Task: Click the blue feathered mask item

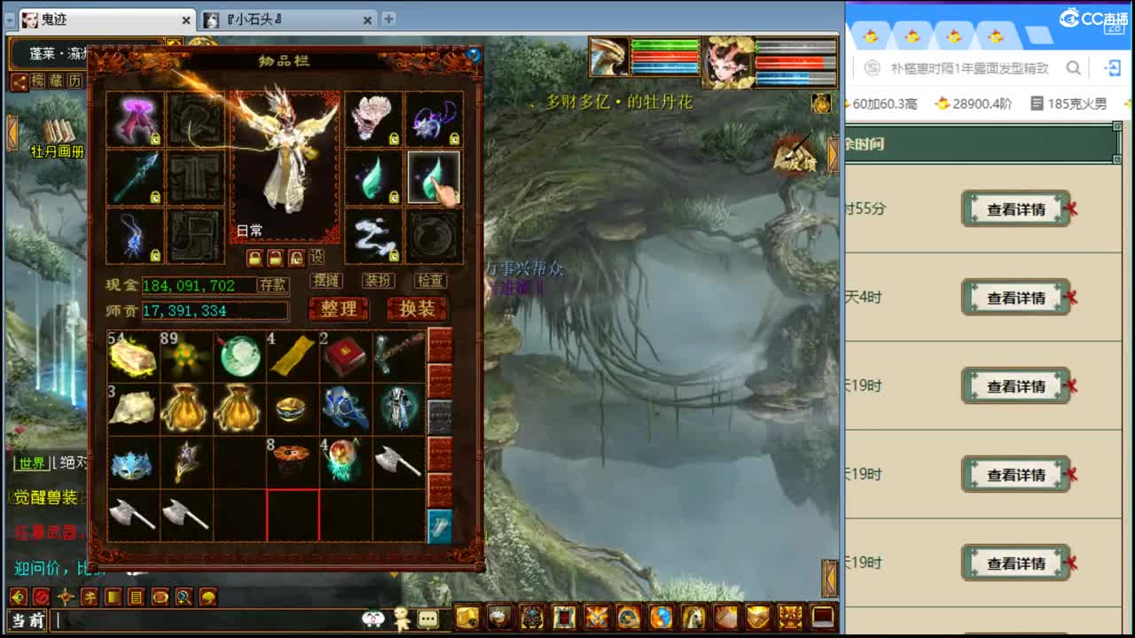Action: click(x=133, y=462)
